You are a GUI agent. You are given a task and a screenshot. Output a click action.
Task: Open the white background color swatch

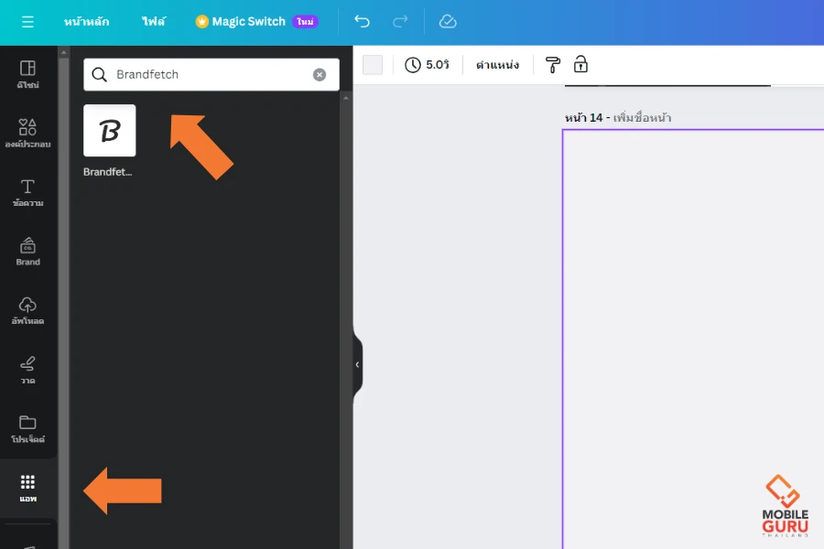click(373, 64)
